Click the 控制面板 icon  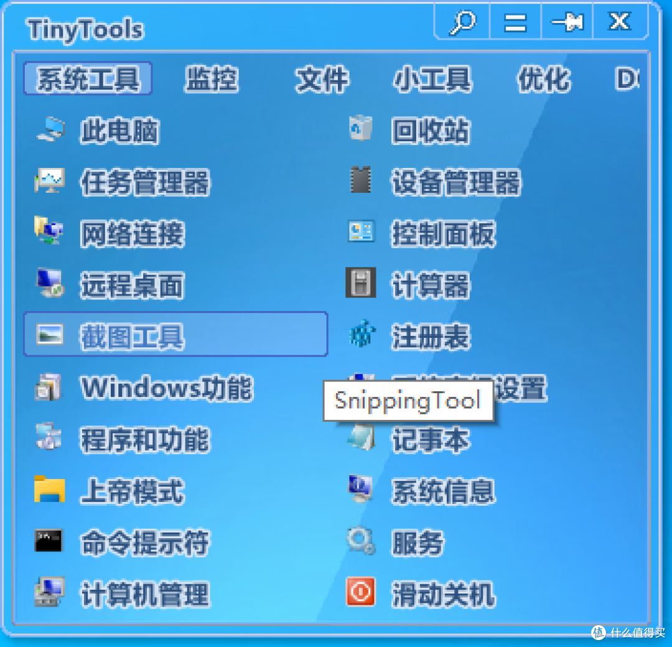(360, 231)
